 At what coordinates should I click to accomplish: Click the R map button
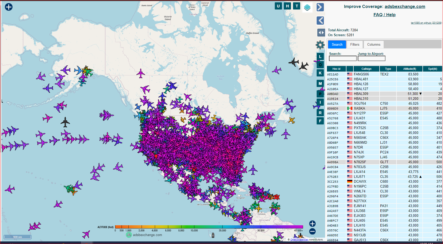(320, 113)
